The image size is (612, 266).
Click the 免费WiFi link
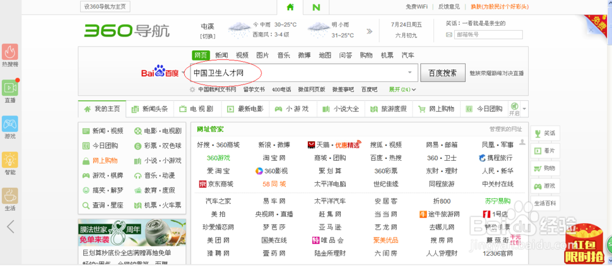(x=416, y=7)
